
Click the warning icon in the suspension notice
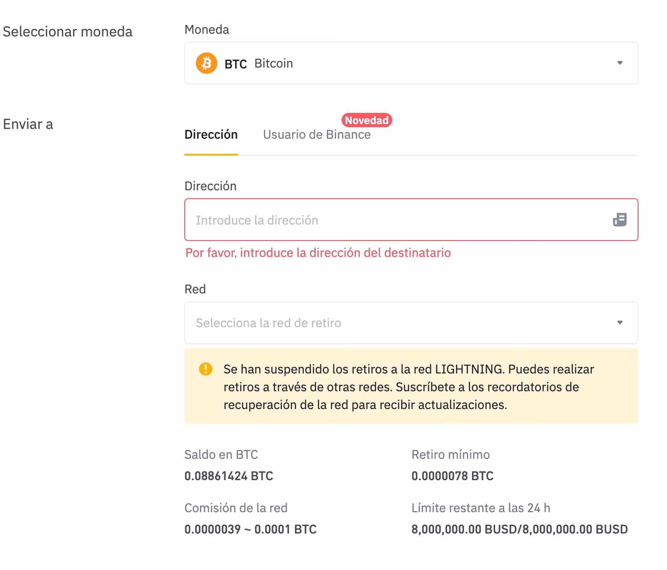click(205, 368)
